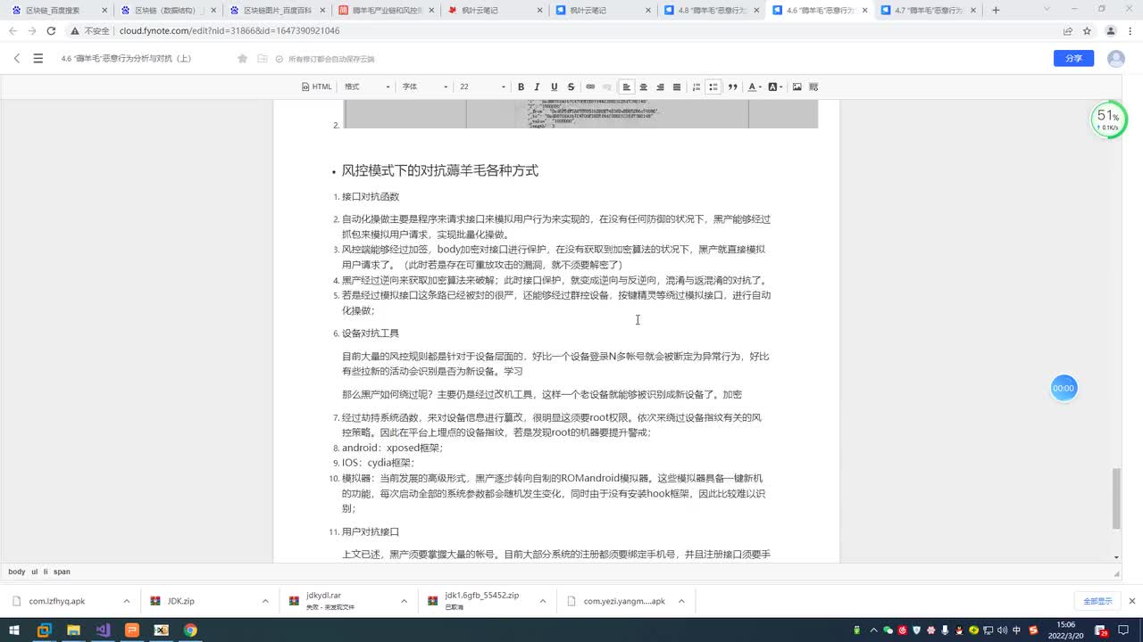Open options for jdk1.6gfb_55452.zip download

pyautogui.click(x=542, y=601)
